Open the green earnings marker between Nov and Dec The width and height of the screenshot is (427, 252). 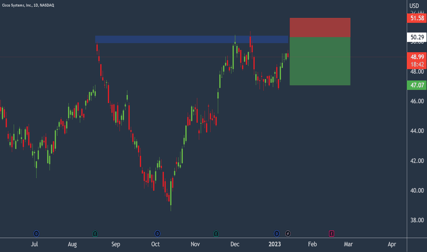(x=216, y=234)
